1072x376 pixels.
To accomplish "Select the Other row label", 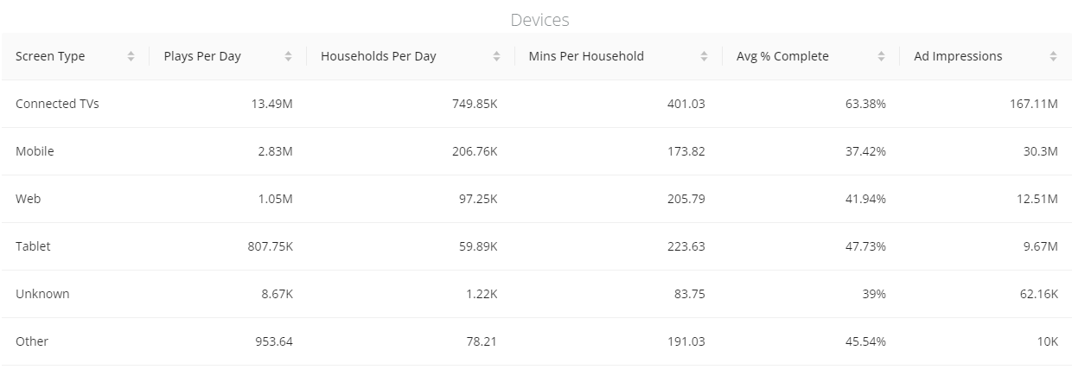I will click(x=32, y=341).
